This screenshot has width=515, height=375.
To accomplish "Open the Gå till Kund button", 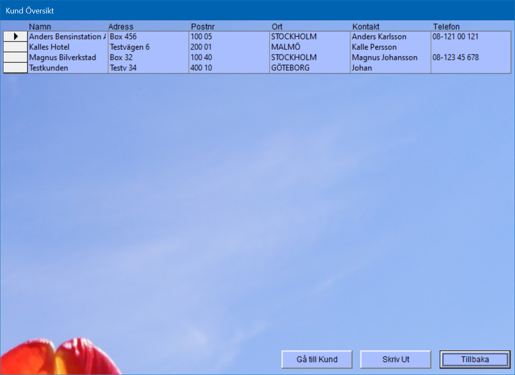I will pos(317,359).
